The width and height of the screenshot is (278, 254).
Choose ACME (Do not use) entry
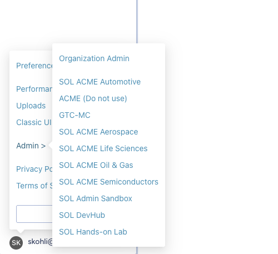point(93,98)
